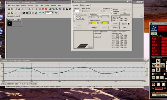Click the star sidereal track rate icon
The height and width of the screenshot is (100, 167).
[x=158, y=84]
